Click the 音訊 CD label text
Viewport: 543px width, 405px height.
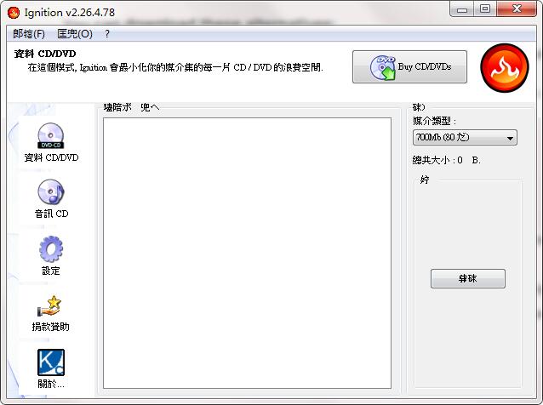[x=51, y=214]
